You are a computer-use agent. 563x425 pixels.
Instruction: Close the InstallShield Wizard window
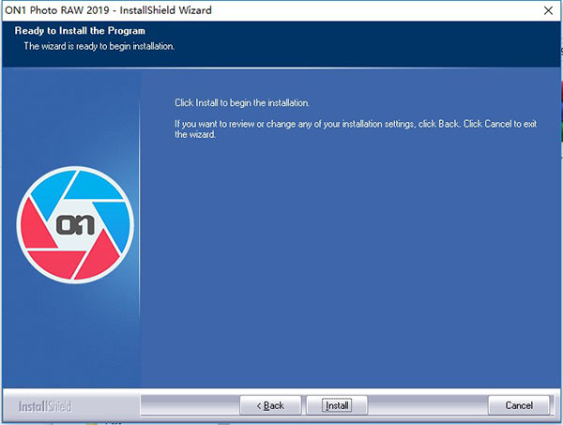tap(548, 10)
